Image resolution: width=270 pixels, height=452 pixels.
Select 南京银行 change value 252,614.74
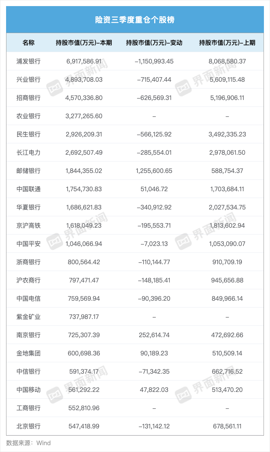pyautogui.click(x=154, y=335)
